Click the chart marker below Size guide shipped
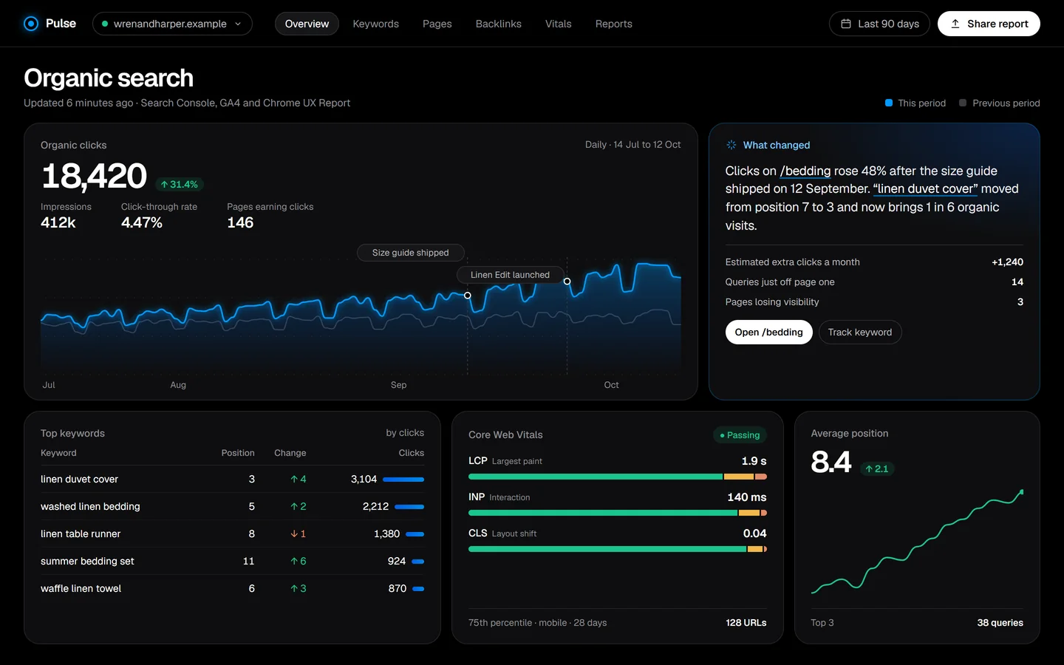 (x=468, y=296)
